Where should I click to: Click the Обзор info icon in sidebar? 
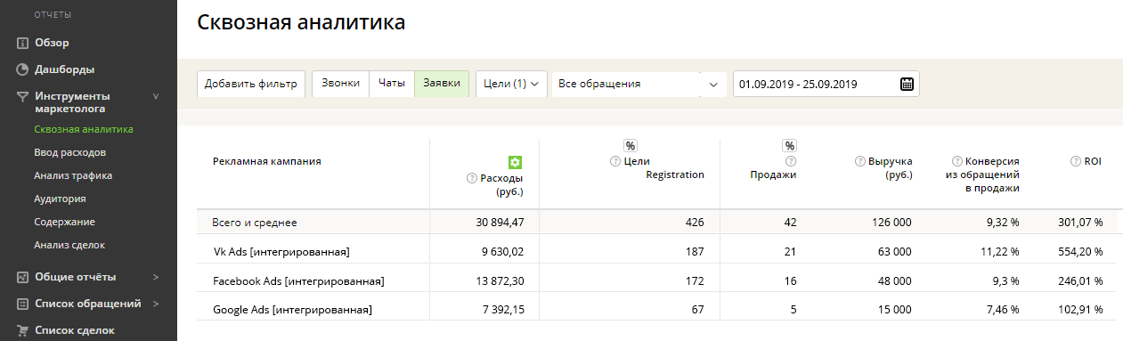(23, 43)
